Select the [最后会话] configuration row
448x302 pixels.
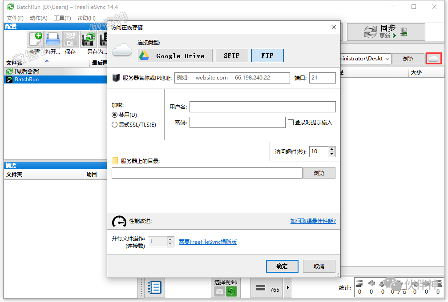click(x=56, y=72)
